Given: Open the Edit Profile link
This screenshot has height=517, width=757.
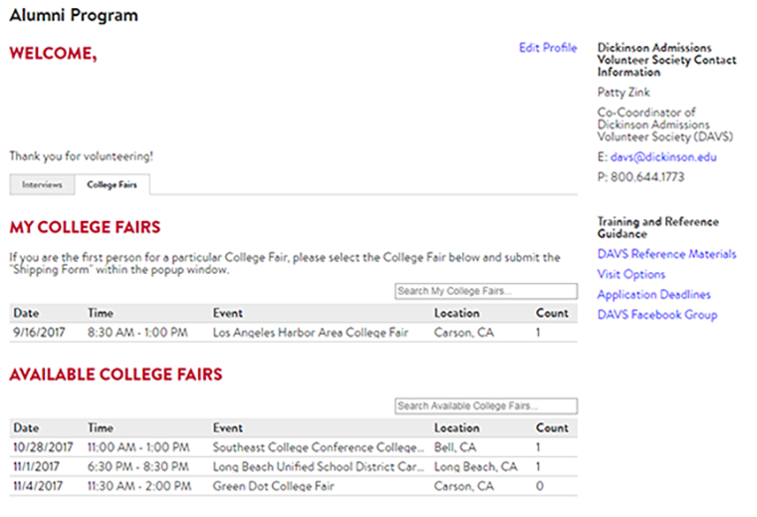Looking at the screenshot, I should 548,48.
